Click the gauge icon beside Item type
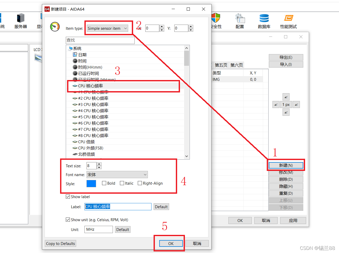The width and height of the screenshot is (339, 253). tap(55, 27)
